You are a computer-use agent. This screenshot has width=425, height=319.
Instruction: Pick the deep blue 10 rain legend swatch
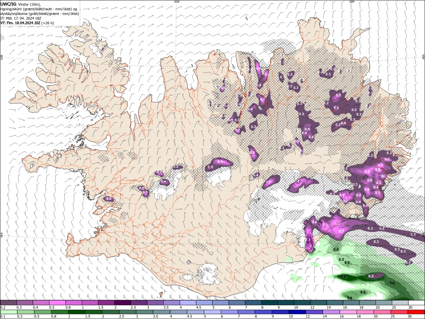pyautogui.click(x=297, y=312)
